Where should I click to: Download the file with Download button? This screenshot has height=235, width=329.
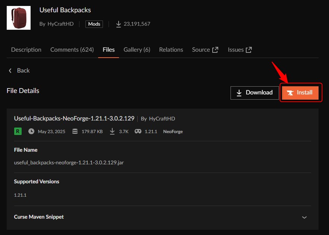tap(254, 93)
